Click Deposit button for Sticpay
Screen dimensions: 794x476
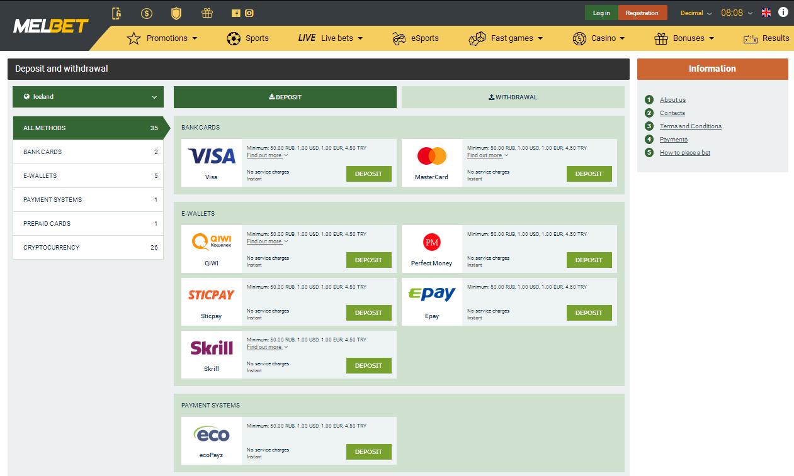click(369, 313)
